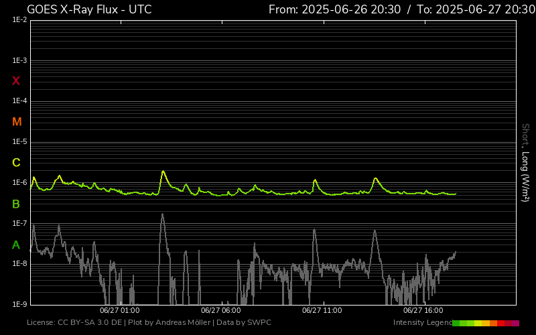Click the 06/27 01:00 time axis label

[120, 310]
